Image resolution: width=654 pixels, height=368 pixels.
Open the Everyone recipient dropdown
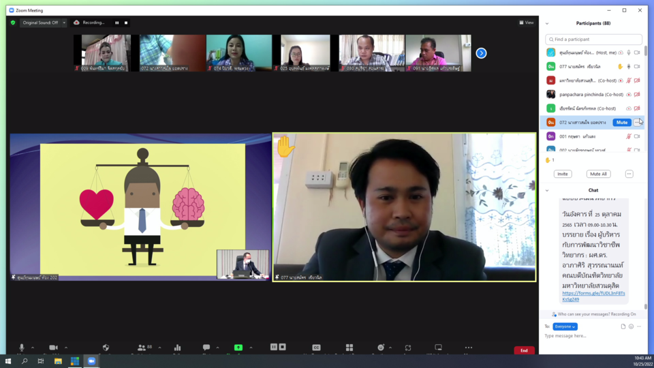pos(565,326)
